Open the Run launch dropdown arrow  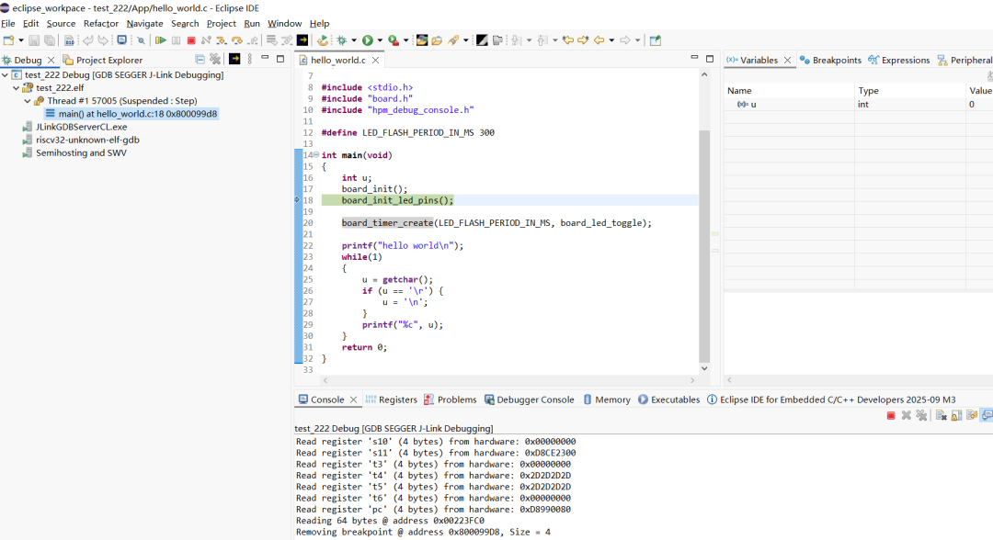(x=380, y=40)
